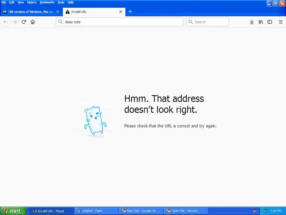
Task: Go to the Home page icon
Action: 33,22
